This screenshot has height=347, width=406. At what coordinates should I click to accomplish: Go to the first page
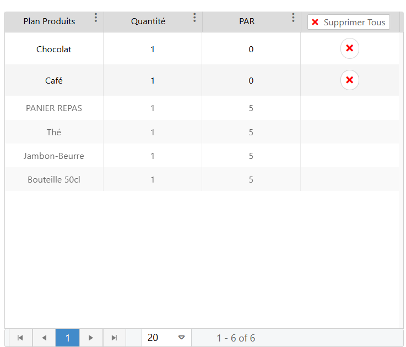pyautogui.click(x=20, y=338)
